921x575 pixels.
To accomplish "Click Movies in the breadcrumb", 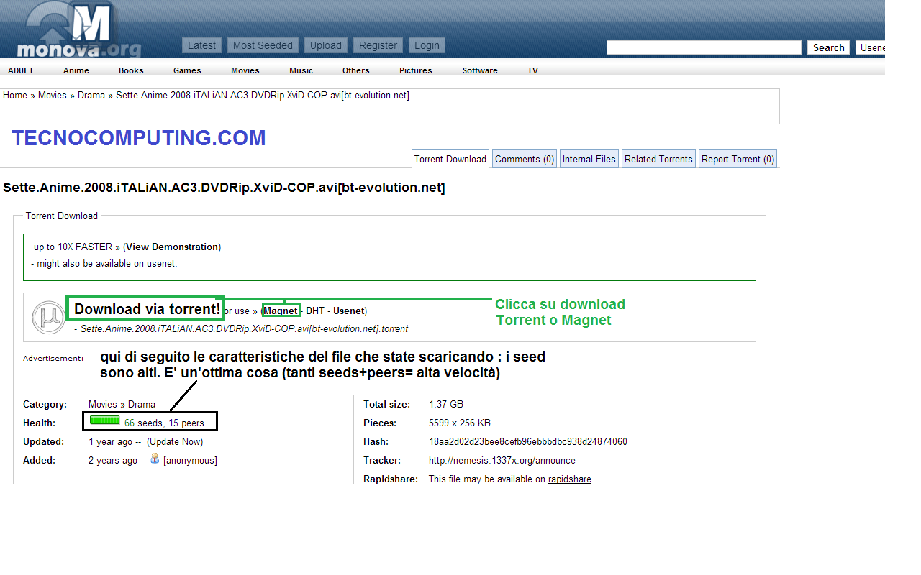I will 53,95.
